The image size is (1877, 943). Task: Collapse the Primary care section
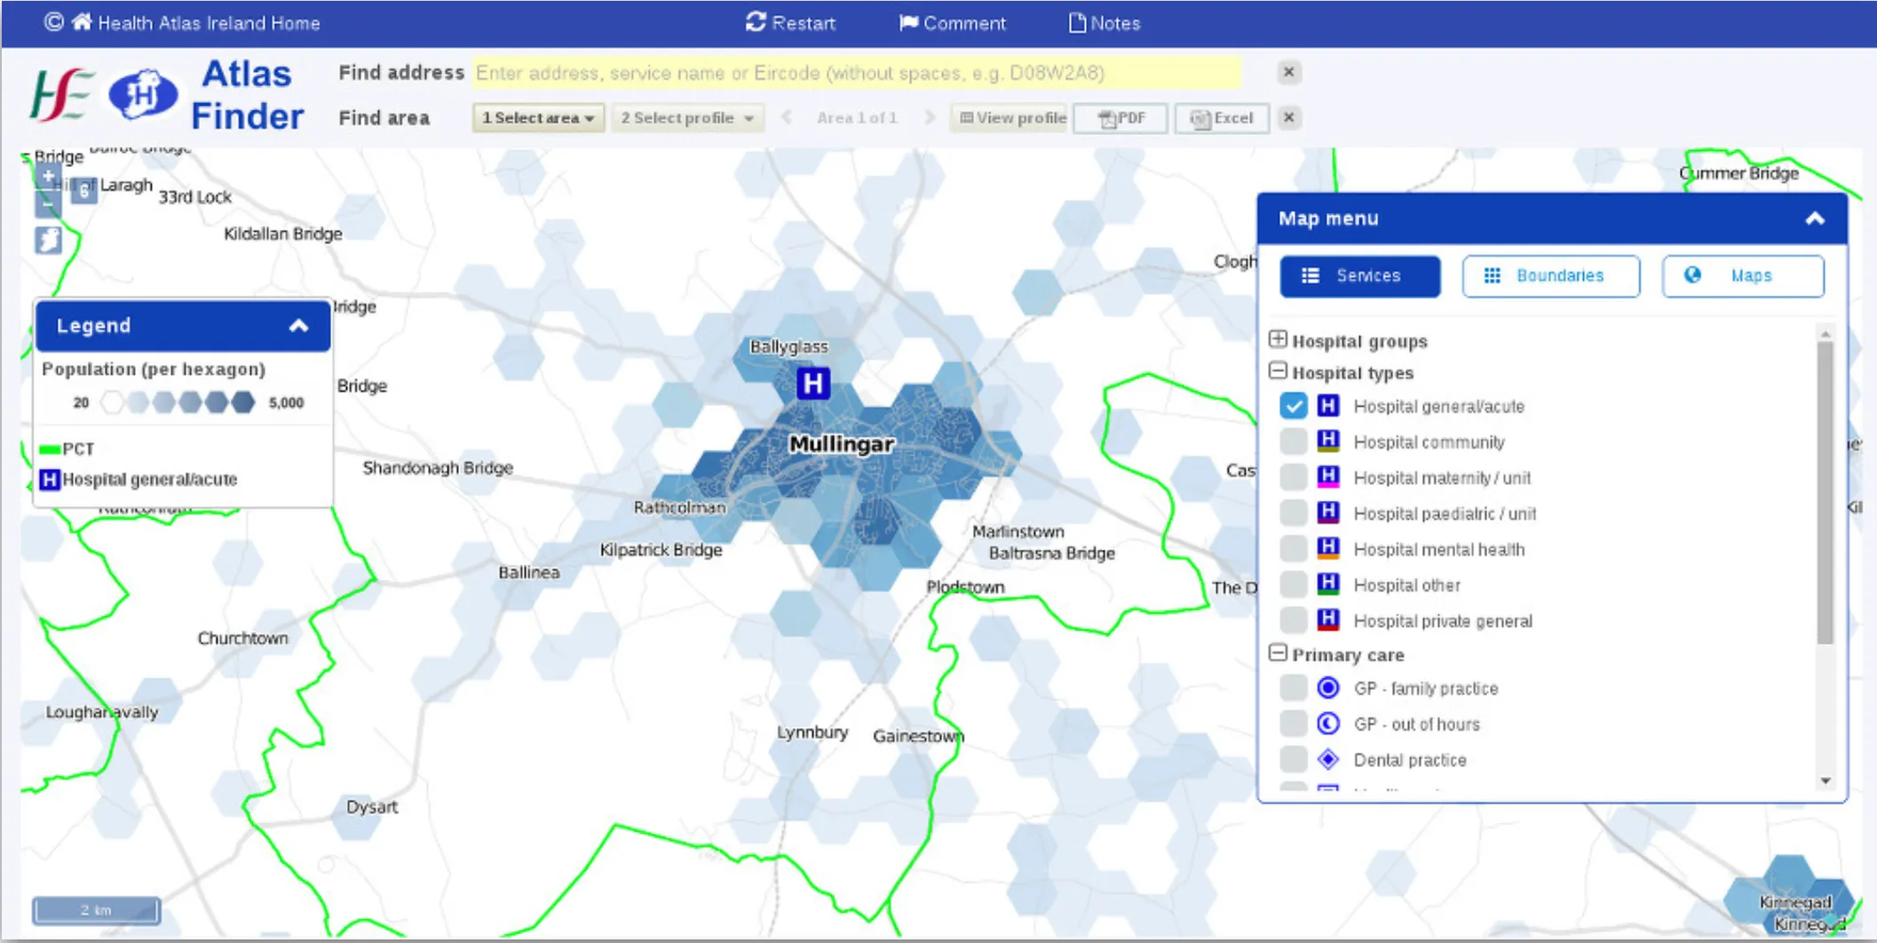coord(1278,654)
